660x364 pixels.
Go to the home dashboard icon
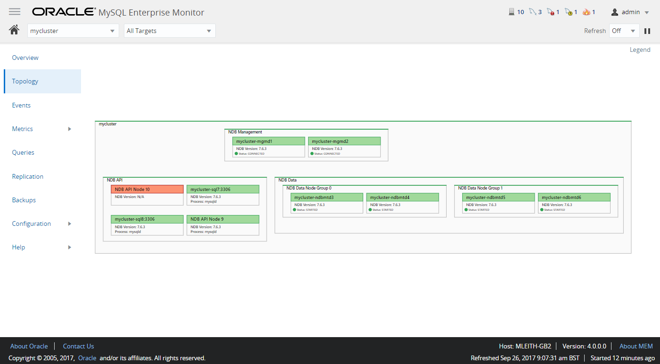tap(14, 30)
